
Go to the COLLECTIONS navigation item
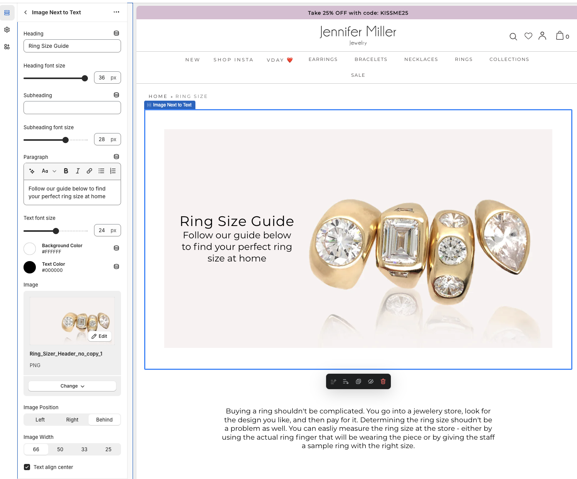pyautogui.click(x=509, y=59)
